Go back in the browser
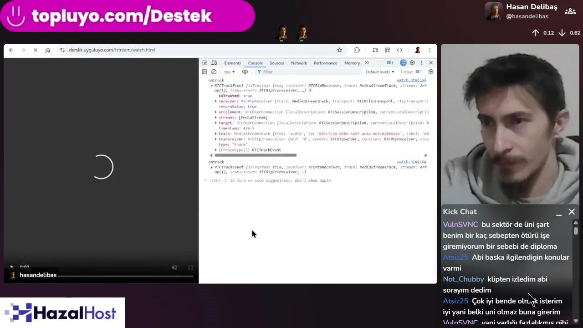The height and width of the screenshot is (328, 583). (x=11, y=50)
